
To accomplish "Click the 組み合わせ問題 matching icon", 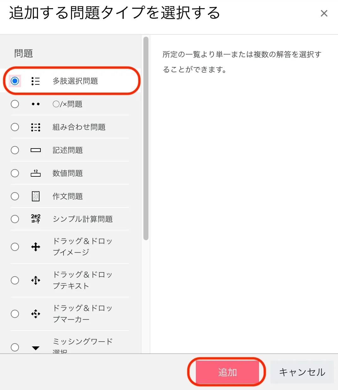I will coord(36,127).
